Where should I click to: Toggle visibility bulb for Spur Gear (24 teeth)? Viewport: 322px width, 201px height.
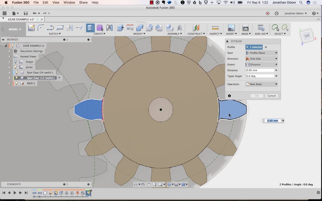(16, 73)
